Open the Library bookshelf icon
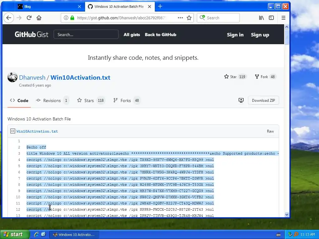The image size is (319, 239). coord(261,18)
